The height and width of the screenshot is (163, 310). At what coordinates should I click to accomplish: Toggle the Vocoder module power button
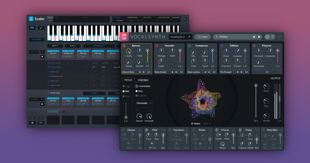coord(157,46)
